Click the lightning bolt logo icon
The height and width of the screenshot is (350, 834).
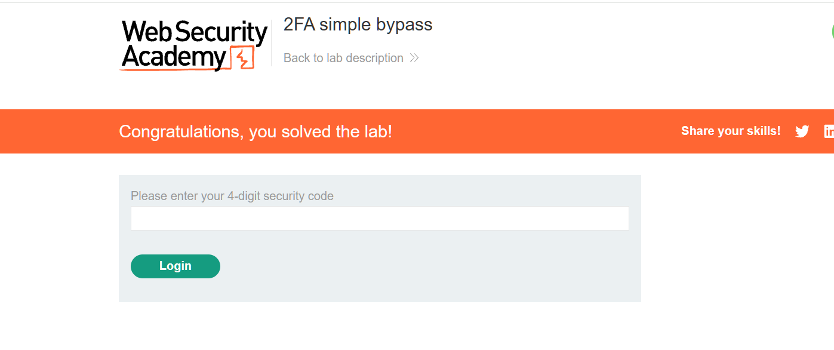[243, 59]
